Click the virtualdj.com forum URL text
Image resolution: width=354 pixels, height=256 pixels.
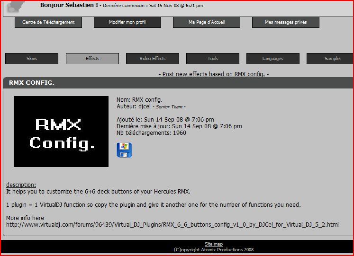(x=172, y=225)
